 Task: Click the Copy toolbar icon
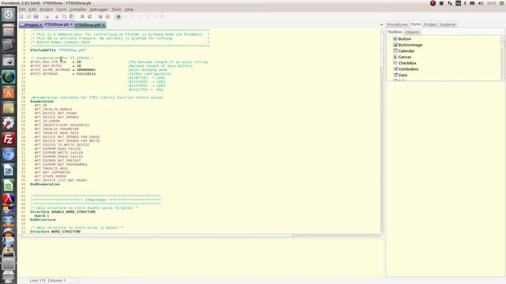(x=64, y=17)
